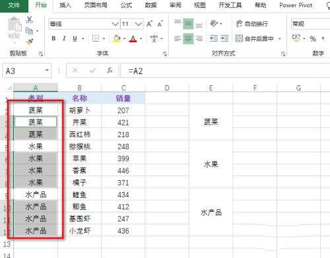Open Font dialog launcher

165,53
